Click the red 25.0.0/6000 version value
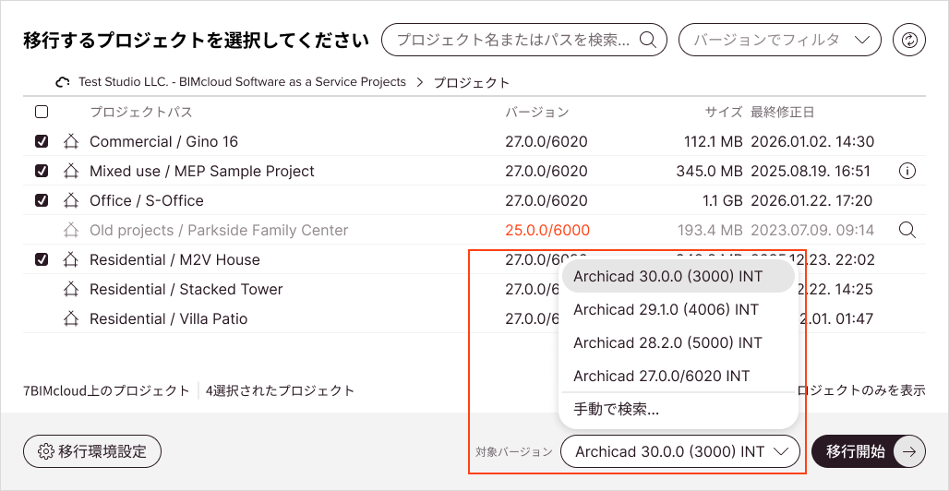 click(547, 230)
